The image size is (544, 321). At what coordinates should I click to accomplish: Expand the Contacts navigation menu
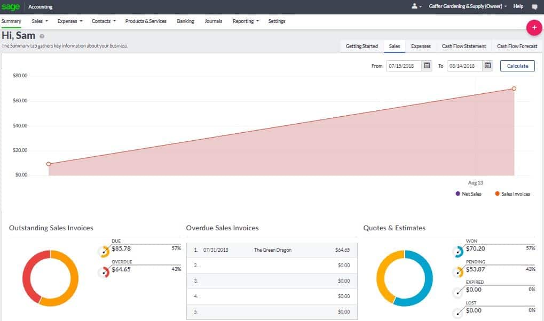pos(104,21)
